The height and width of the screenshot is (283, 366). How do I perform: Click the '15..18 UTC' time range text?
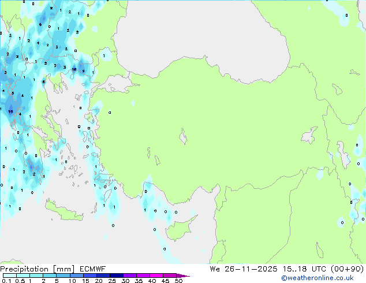coord(304,269)
